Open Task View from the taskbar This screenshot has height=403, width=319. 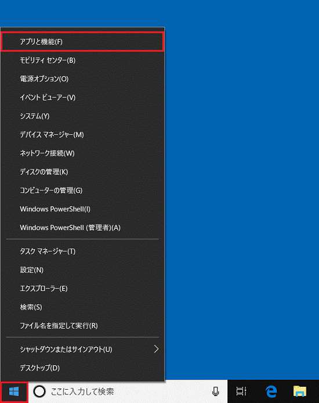[241, 391]
